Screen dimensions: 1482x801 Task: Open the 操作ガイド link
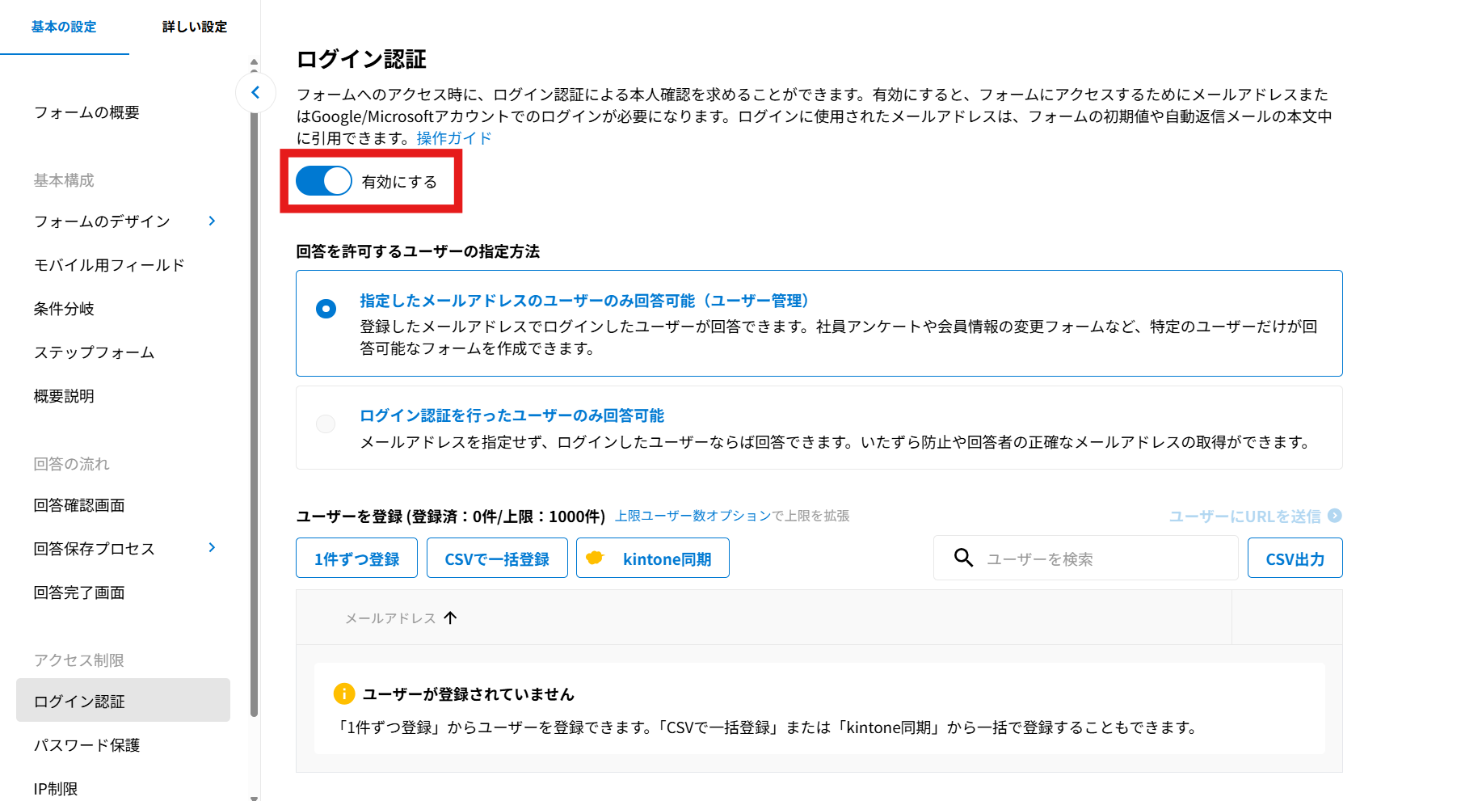[x=453, y=137]
